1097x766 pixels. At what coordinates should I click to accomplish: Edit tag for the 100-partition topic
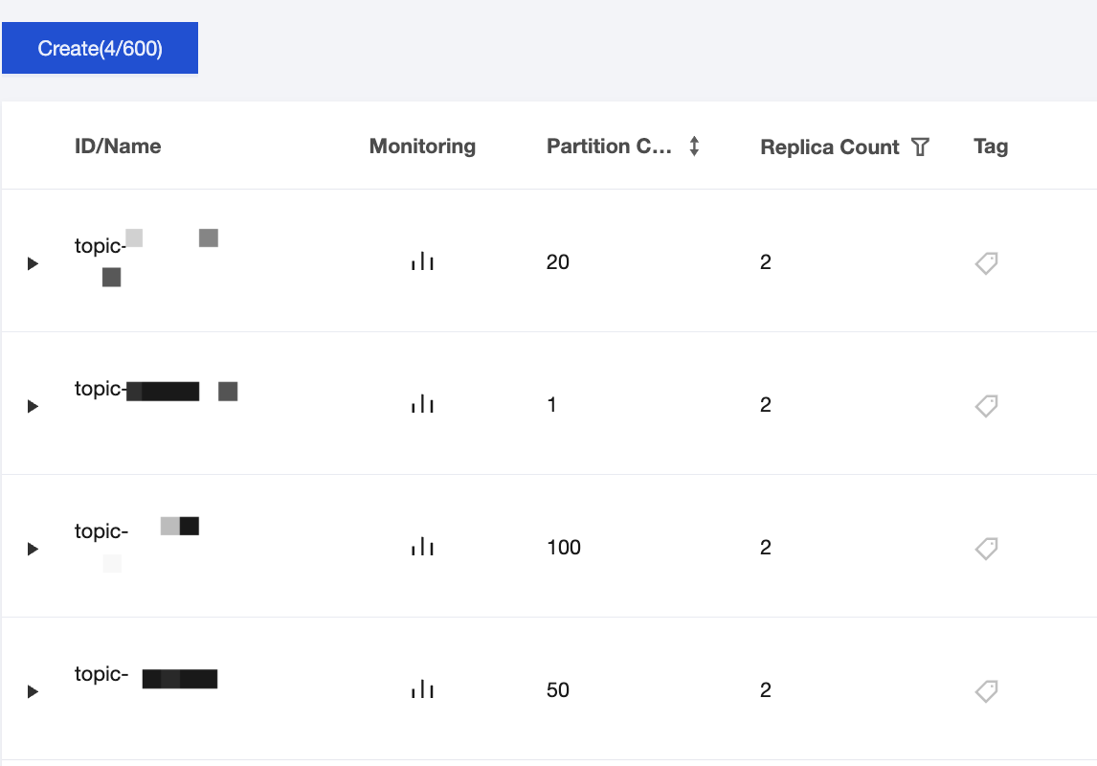(987, 548)
